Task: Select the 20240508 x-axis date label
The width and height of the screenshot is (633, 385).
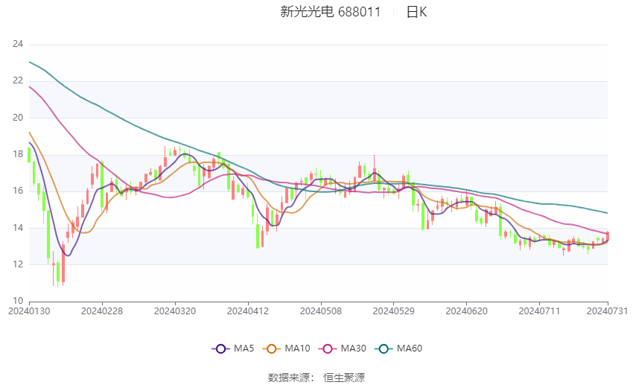Action: [x=320, y=311]
